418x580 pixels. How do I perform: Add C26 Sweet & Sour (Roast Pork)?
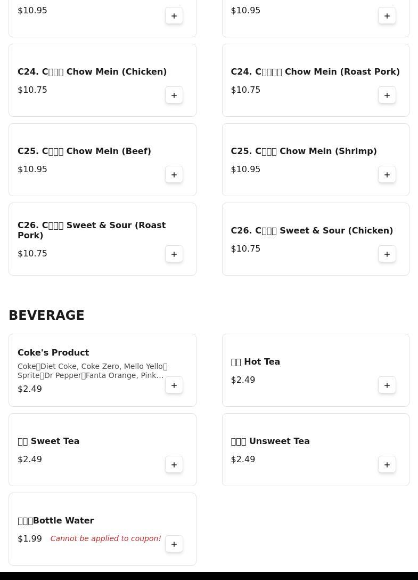[x=174, y=254]
